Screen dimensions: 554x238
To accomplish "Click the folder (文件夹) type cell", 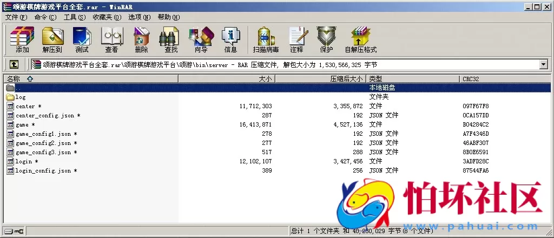I will coord(379,97).
